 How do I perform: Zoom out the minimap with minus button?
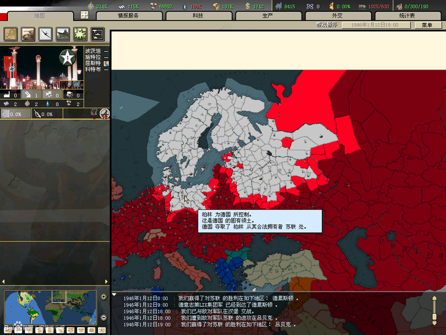coord(104,317)
